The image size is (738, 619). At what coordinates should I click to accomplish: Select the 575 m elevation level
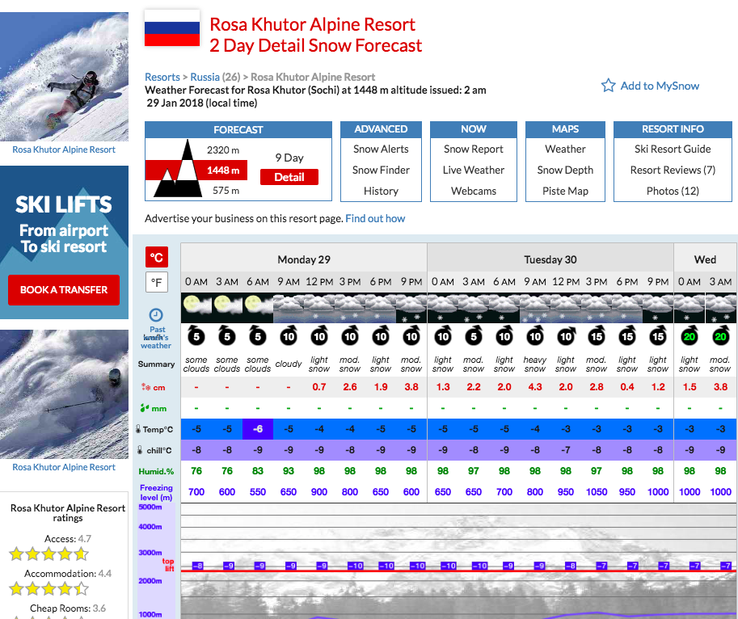coord(226,191)
